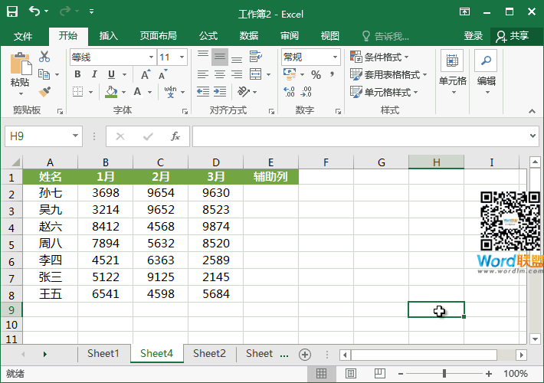544x383 pixels.
Task: Click the Increase Decimal icon
Action: [x=289, y=92]
